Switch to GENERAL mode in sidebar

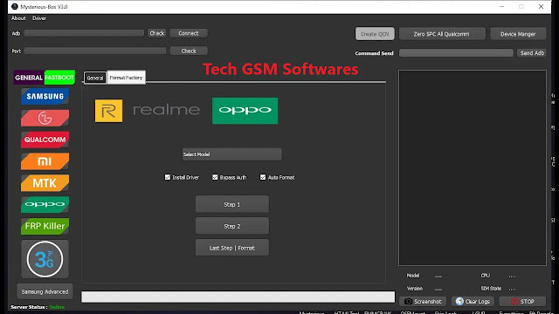point(29,78)
